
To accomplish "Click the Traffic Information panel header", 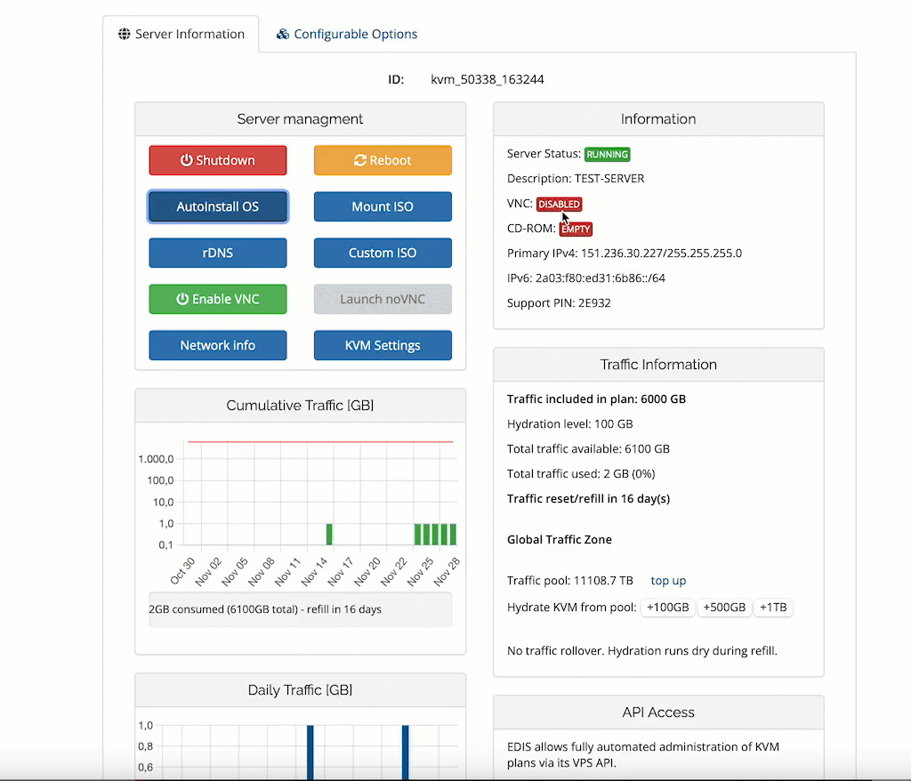I will (x=659, y=365).
